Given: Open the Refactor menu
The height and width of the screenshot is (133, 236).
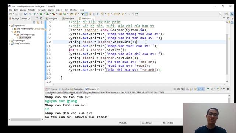Looking at the screenshot, I should pyautogui.click(x=32, y=10).
